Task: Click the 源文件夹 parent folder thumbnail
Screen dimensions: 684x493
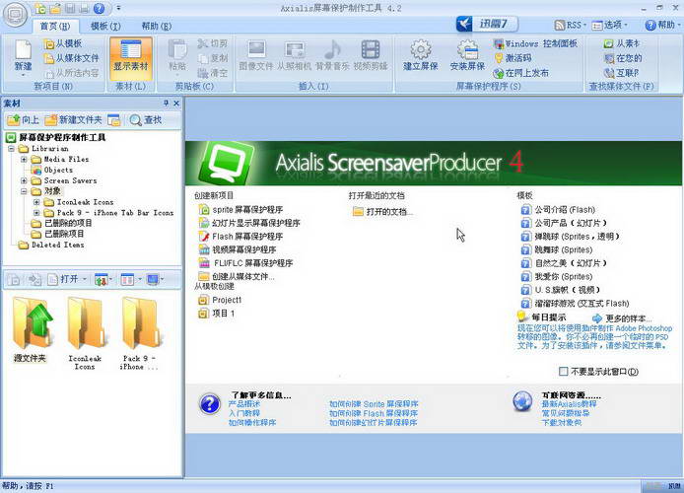Action: pyautogui.click(x=31, y=322)
